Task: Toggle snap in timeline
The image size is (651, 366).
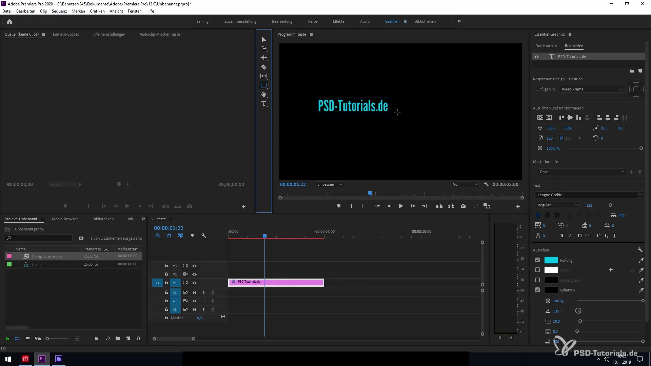Action: click(x=169, y=236)
